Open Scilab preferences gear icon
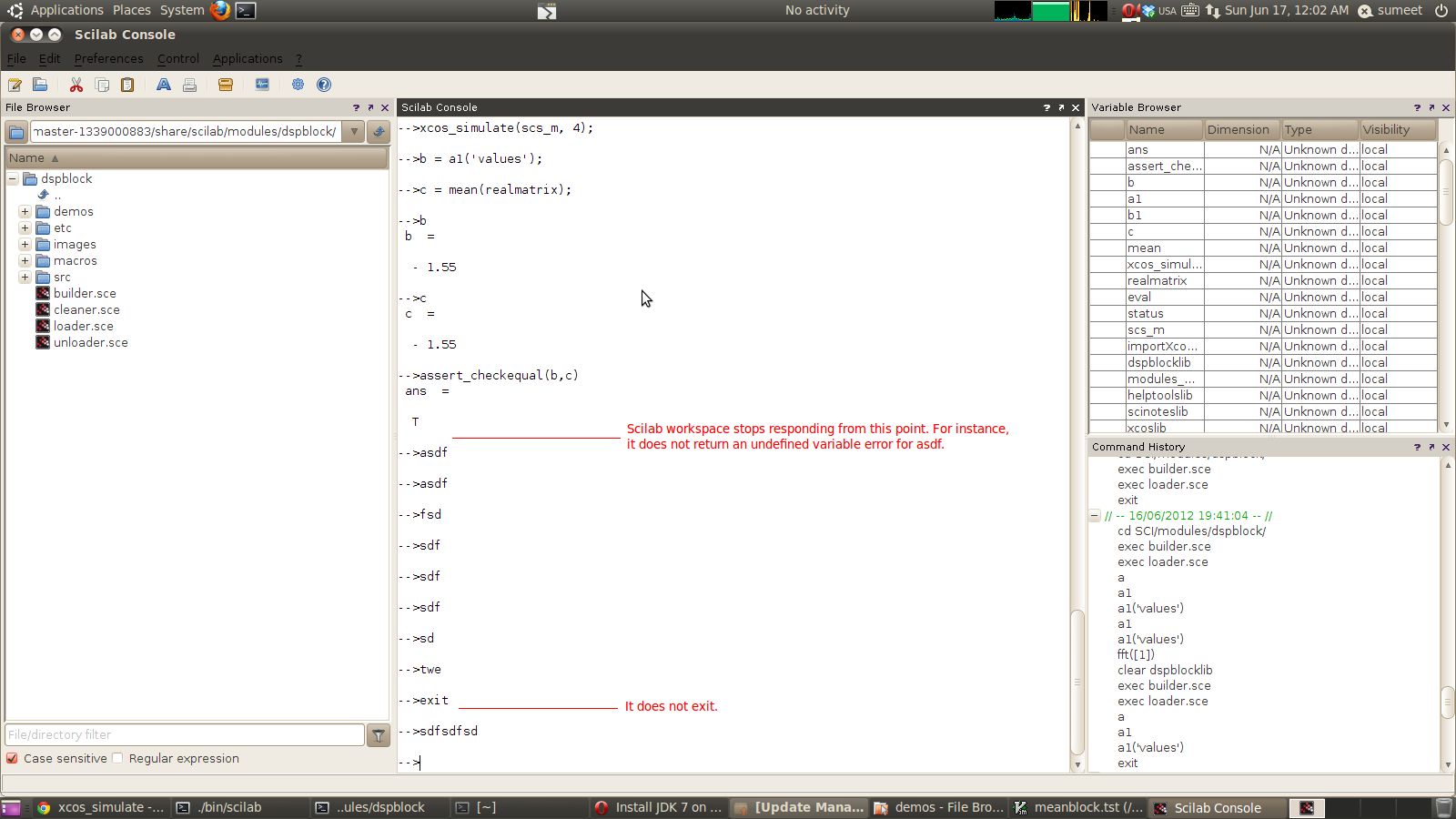 point(298,85)
